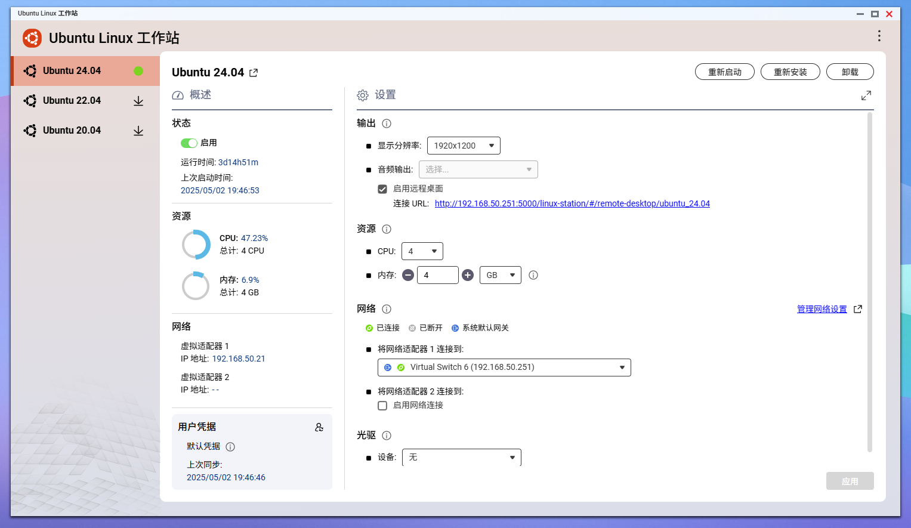The image size is (911, 528).
Task: Enable network connection for adapter 2
Action: [382, 406]
